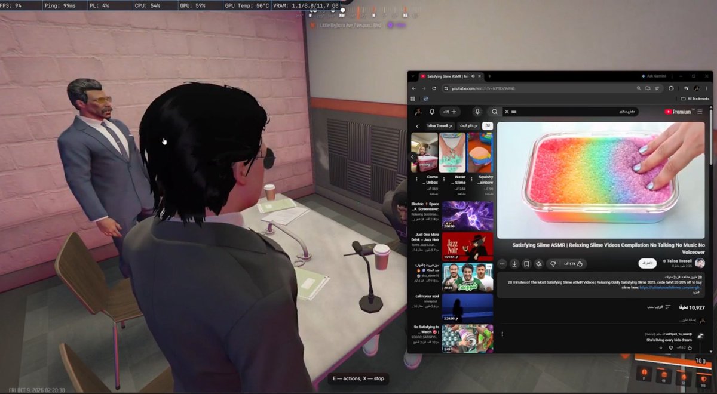The width and height of the screenshot is (717, 394).
Task: Open the three-men thumbnail video 29:44
Action: click(467, 277)
